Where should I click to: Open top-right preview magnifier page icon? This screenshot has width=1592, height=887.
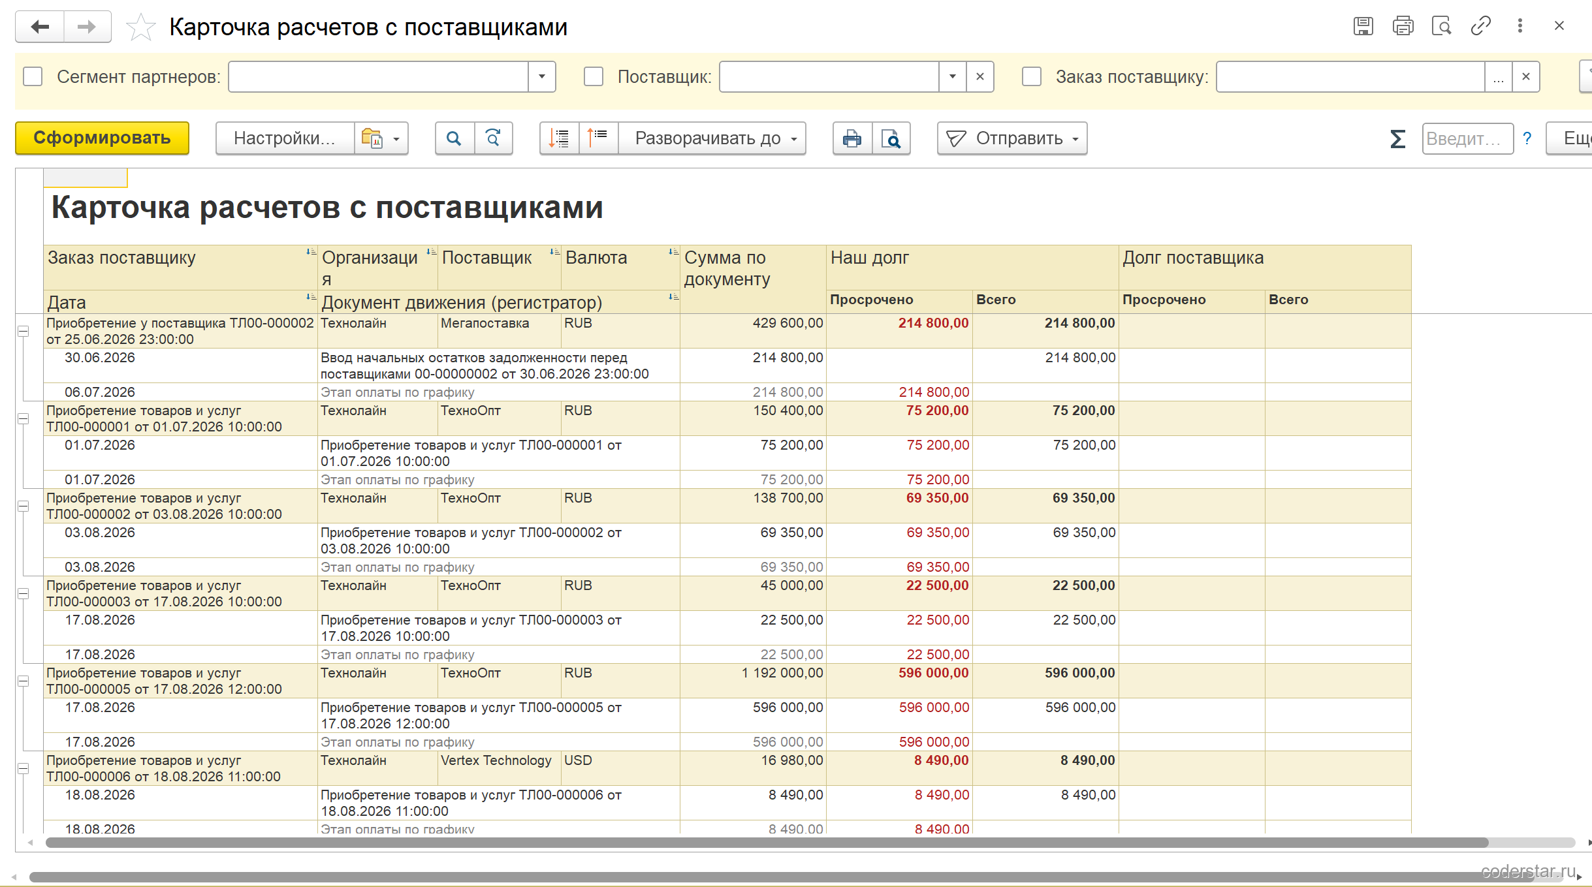coord(1441,26)
